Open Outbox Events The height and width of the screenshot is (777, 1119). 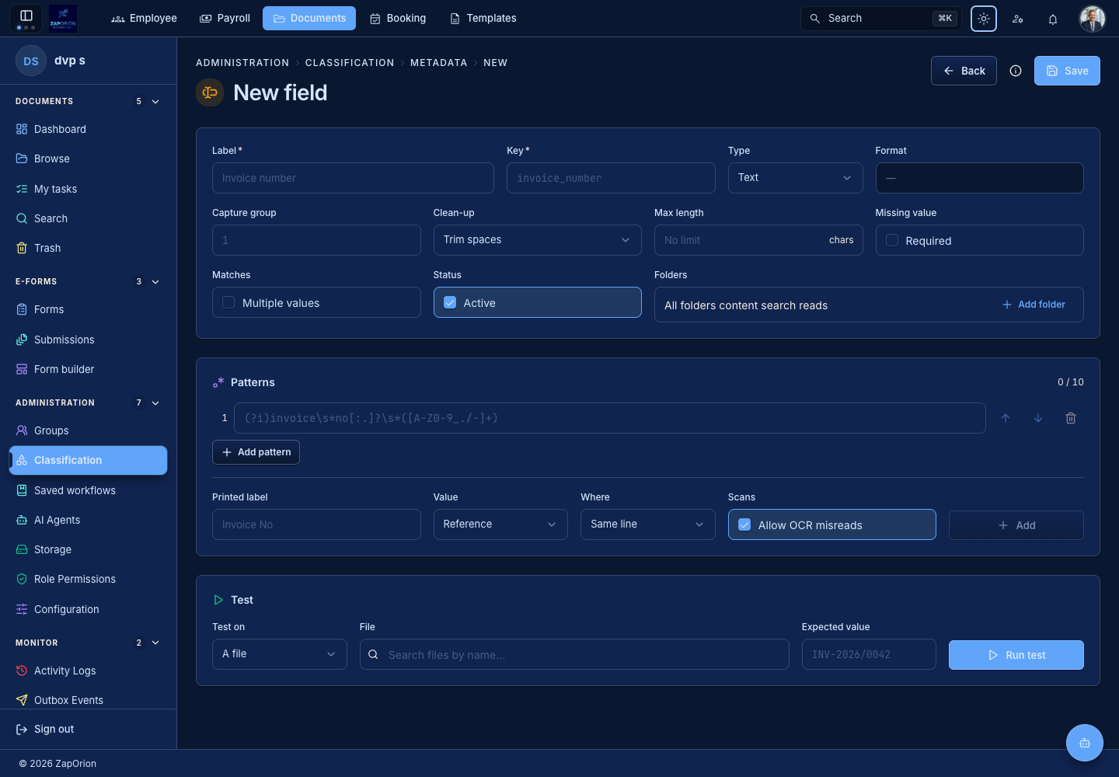[88, 700]
